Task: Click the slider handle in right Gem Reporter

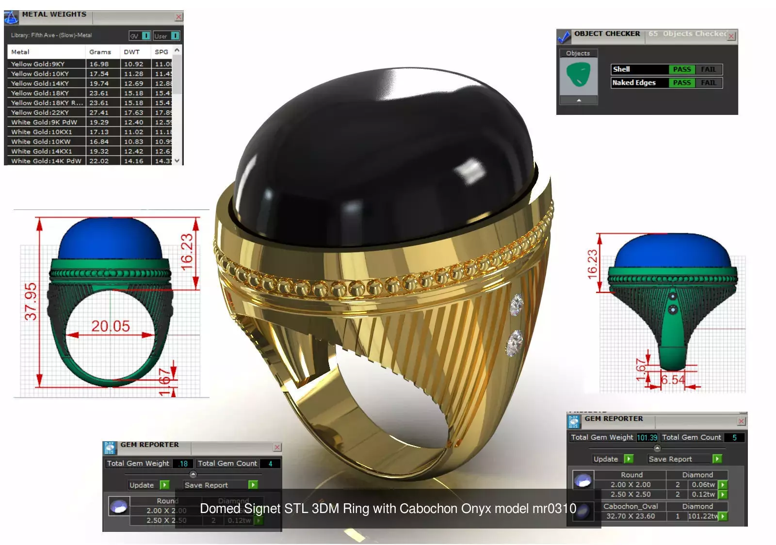Action: point(657,448)
